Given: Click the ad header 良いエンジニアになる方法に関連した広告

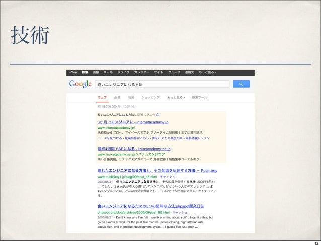Looking at the screenshot, I should [x=126, y=115].
